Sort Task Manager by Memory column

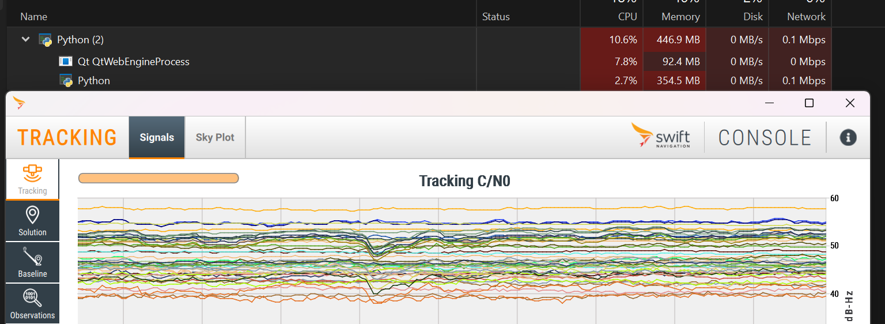[x=680, y=17]
